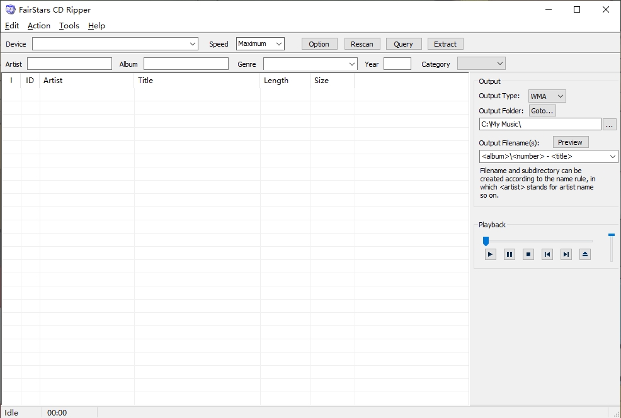
Task: Expand the Device dropdown
Action: tap(193, 44)
